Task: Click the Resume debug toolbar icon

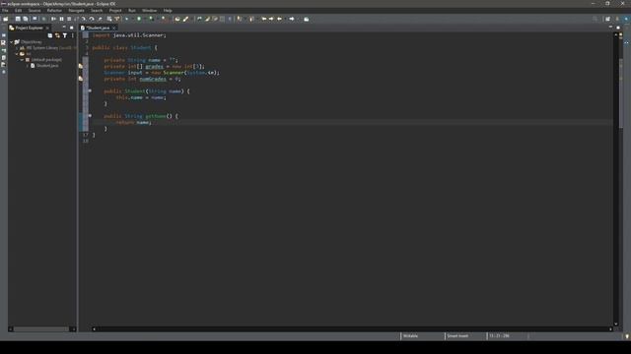Action: click(53, 19)
